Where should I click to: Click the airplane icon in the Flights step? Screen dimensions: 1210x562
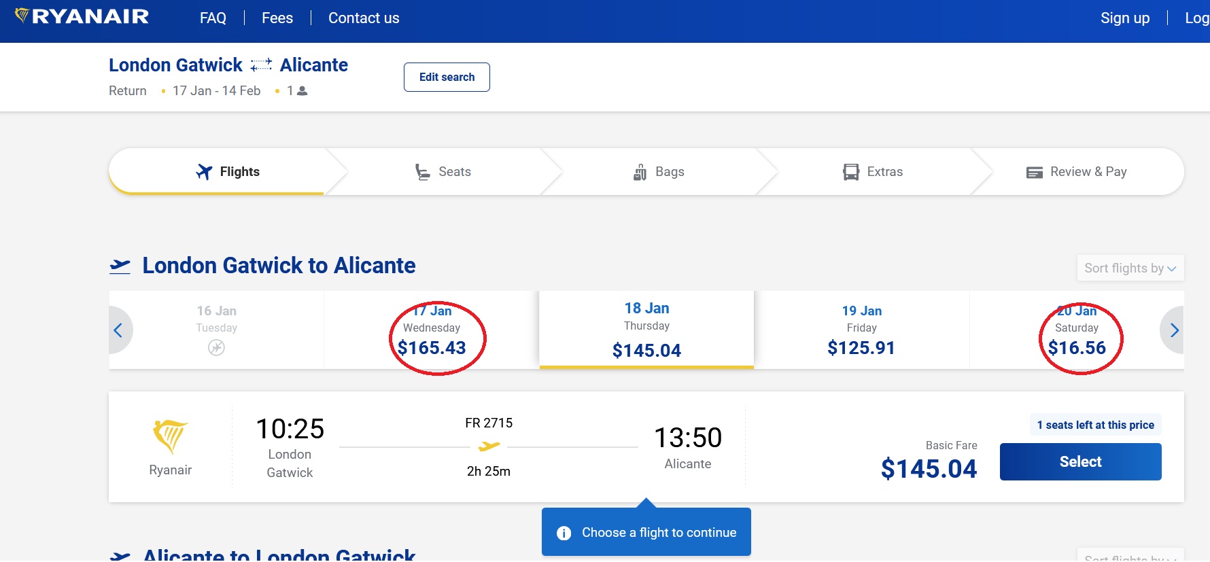204,172
